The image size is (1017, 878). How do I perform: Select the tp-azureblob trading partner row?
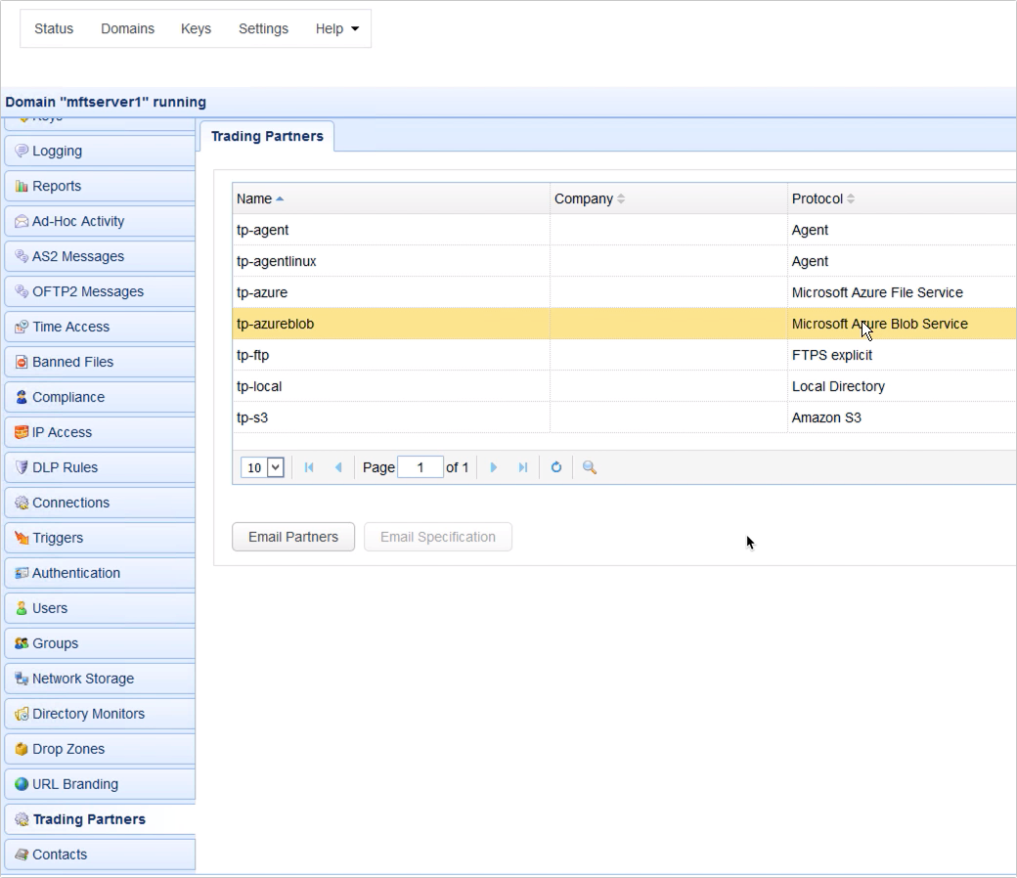(x=391, y=324)
